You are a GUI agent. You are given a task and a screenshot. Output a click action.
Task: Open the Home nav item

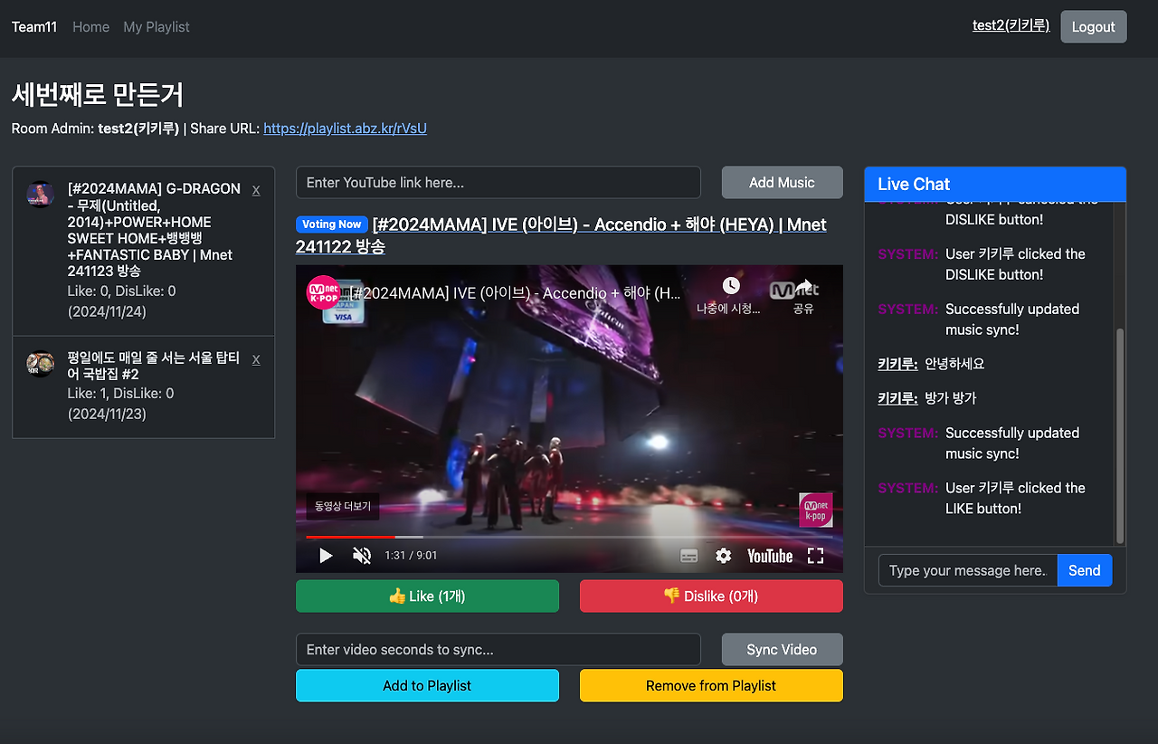pos(90,26)
